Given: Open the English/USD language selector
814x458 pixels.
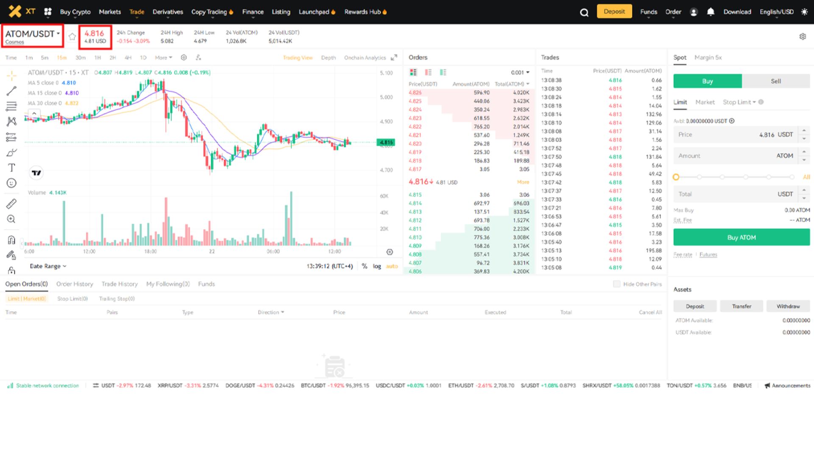Looking at the screenshot, I should (x=777, y=12).
